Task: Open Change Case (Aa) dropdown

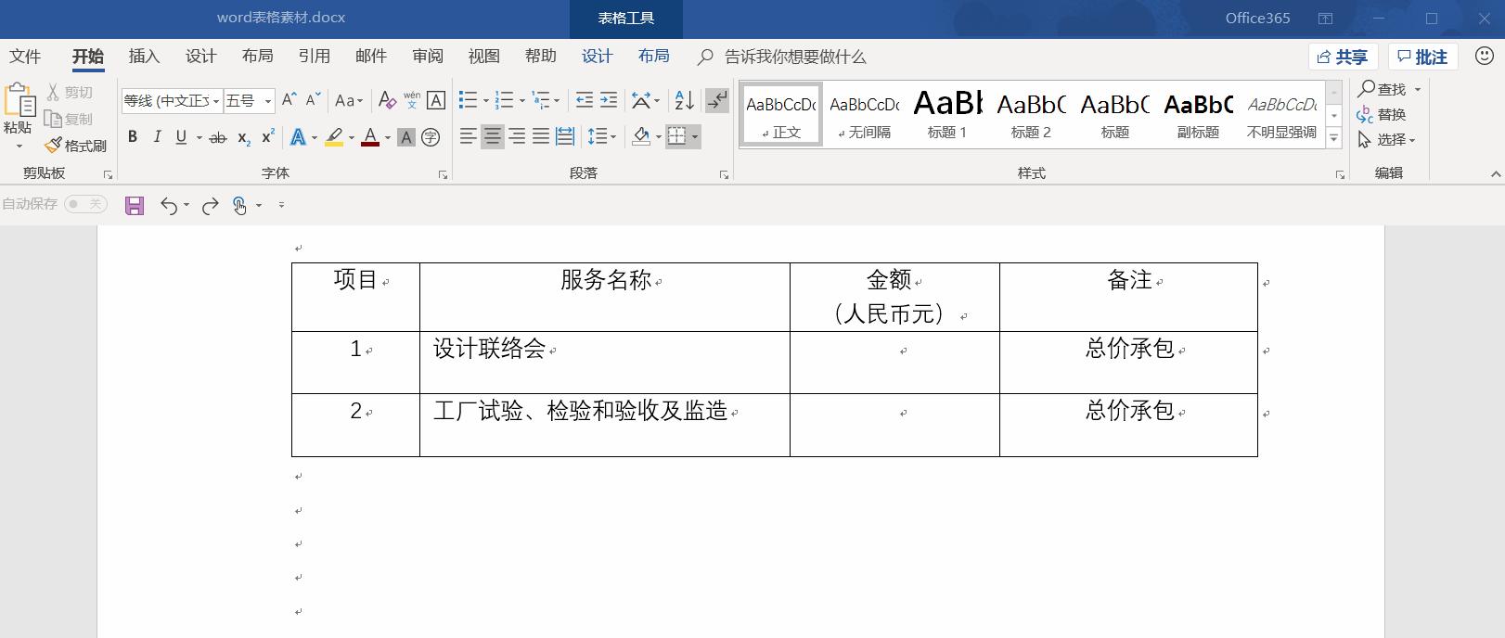Action: click(x=349, y=100)
